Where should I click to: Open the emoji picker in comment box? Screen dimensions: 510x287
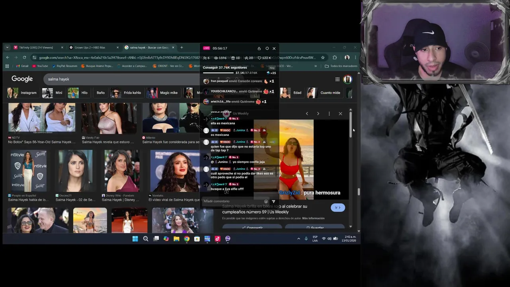[266, 201]
